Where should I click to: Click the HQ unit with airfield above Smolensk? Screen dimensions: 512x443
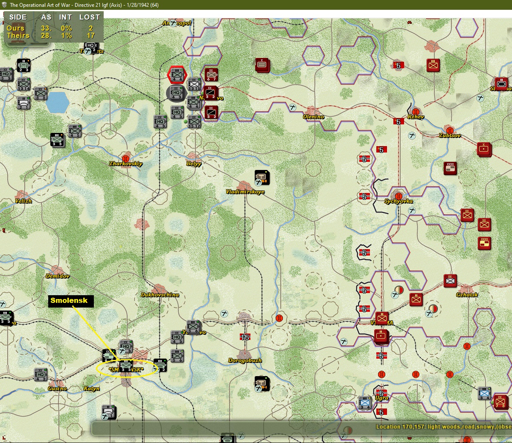pyautogui.click(x=125, y=346)
